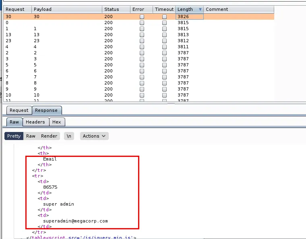Screen dimensions: 306x239
Task: Click the Pretty view button
Action: (14, 136)
